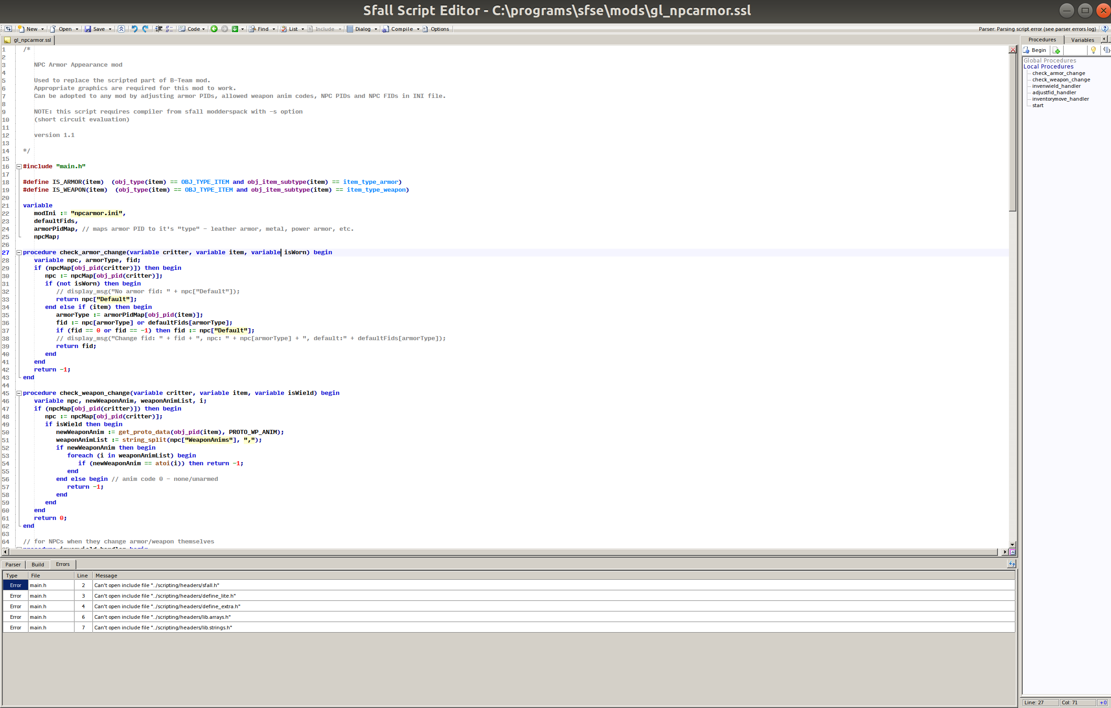The width and height of the screenshot is (1111, 708).
Task: Click the swap/switch panel icon at toolbar start
Action: (8, 29)
